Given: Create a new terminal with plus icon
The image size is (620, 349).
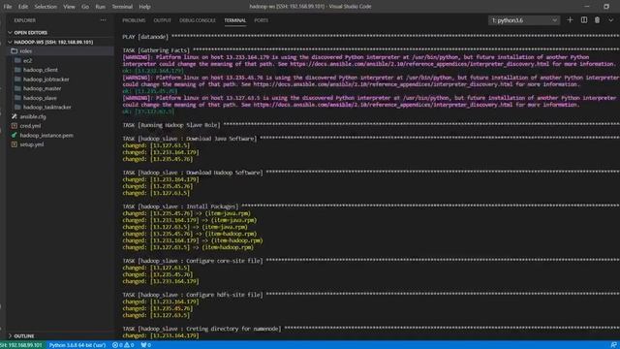Looking at the screenshot, I should coord(570,19).
